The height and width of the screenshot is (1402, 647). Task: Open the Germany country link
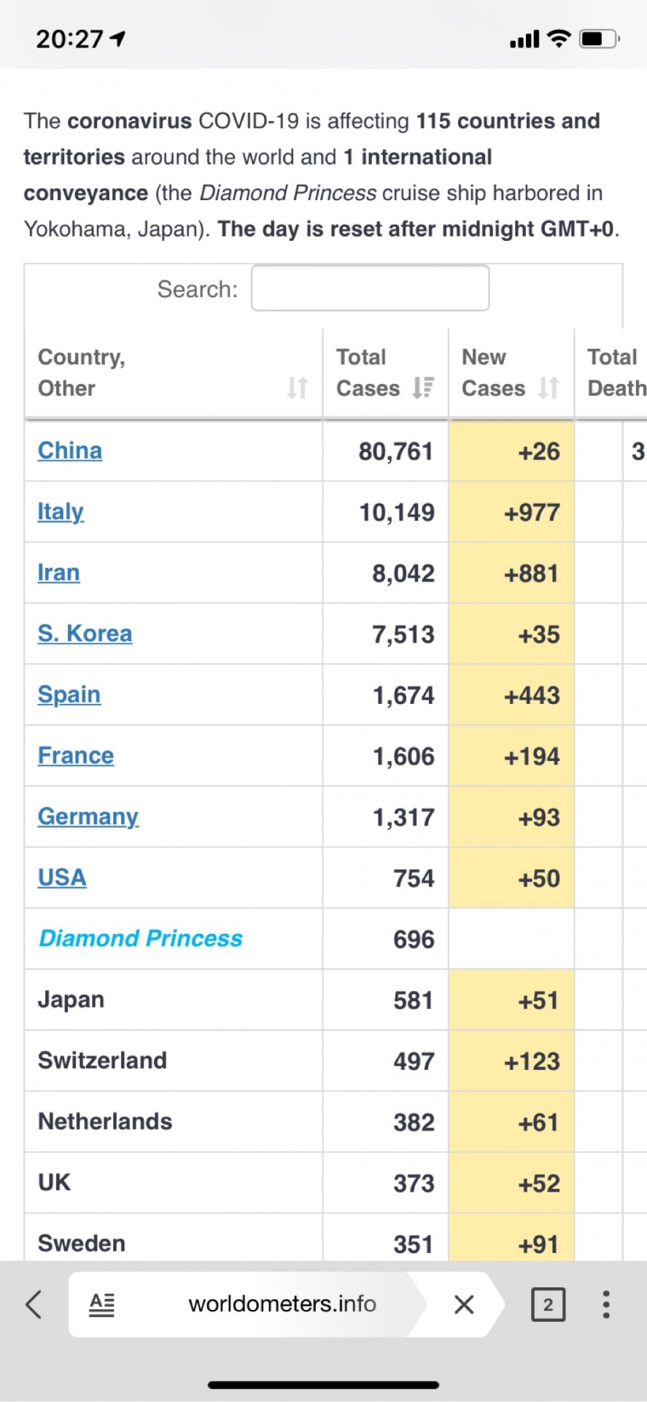tap(88, 817)
